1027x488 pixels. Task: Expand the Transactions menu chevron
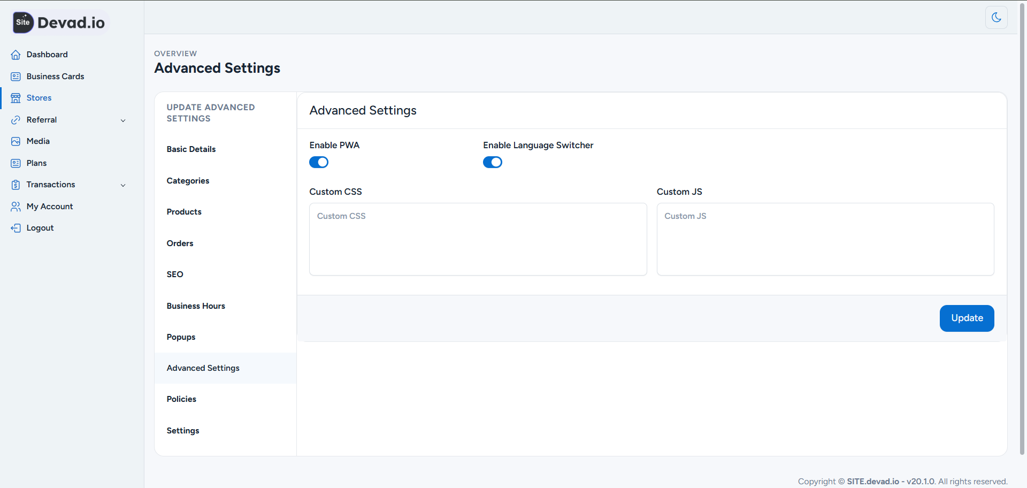124,185
